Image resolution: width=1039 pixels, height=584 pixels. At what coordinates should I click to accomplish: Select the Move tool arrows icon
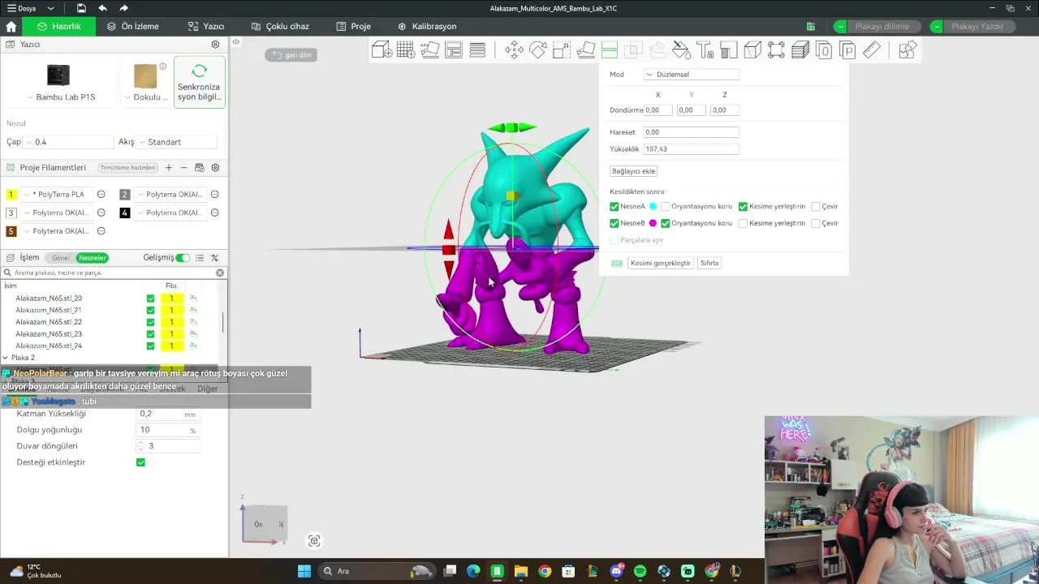point(514,50)
